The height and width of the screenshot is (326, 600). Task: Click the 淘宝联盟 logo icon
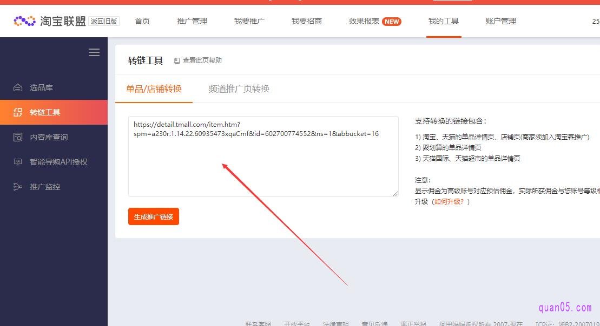(24, 21)
